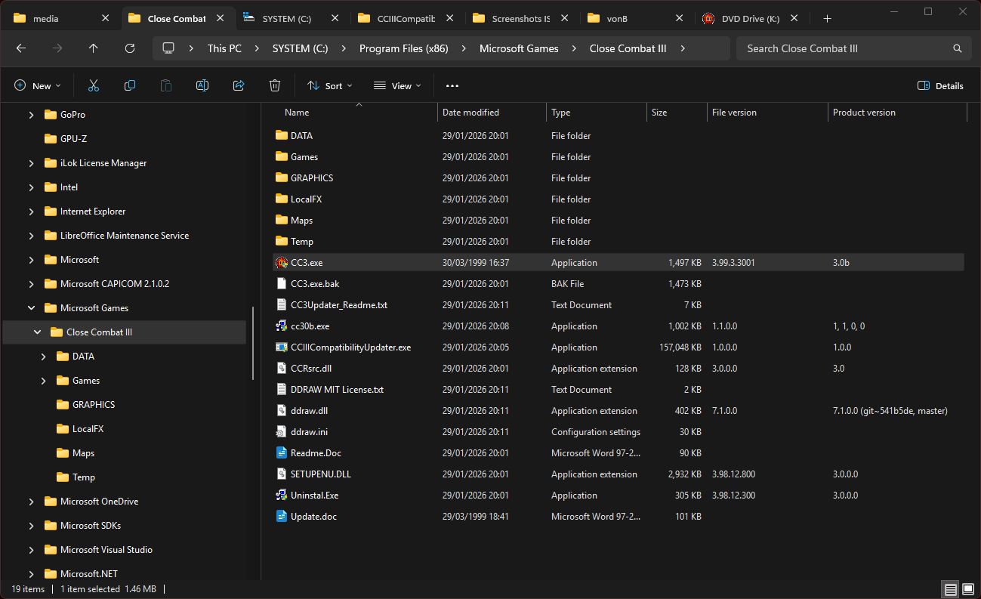
Task: Switch to details list view in status bar
Action: pyautogui.click(x=951, y=589)
